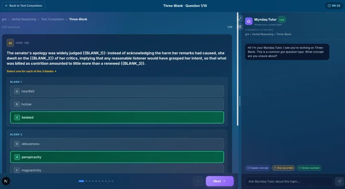
Task: Click 'Knows your current topic' subtitle
Action: [x=268, y=25]
